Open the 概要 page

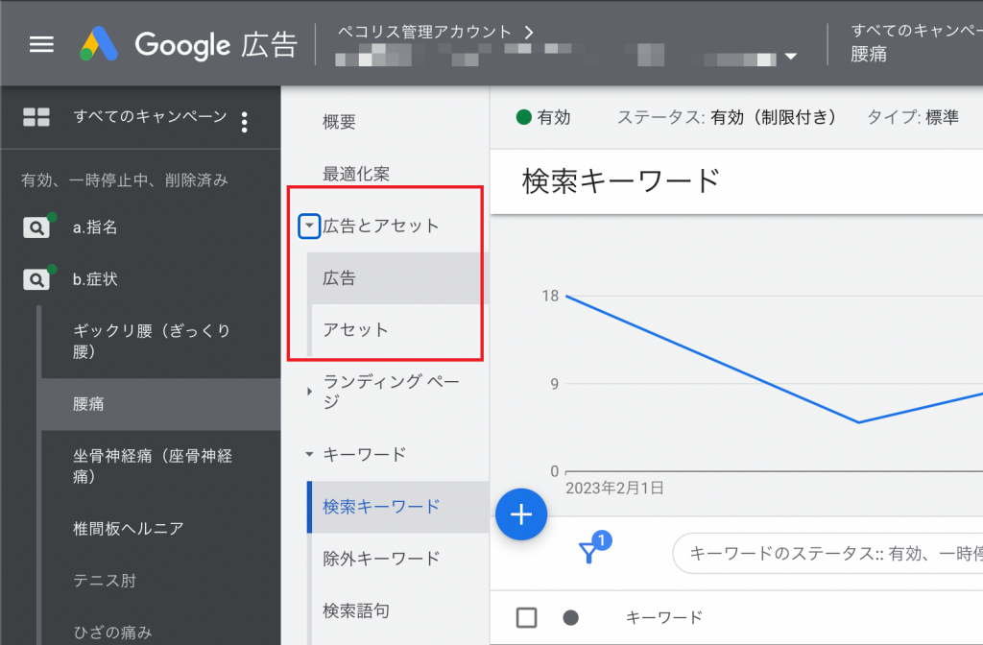coord(339,122)
